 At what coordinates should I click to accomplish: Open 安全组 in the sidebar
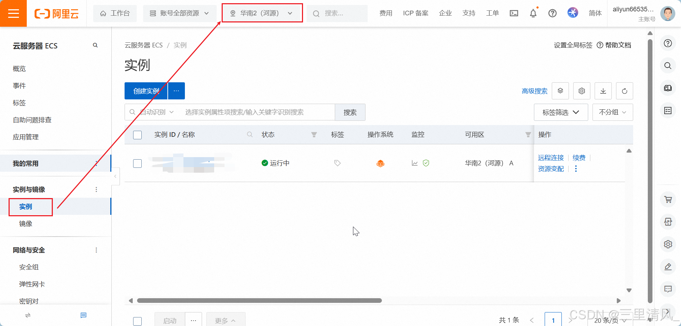tap(29, 267)
